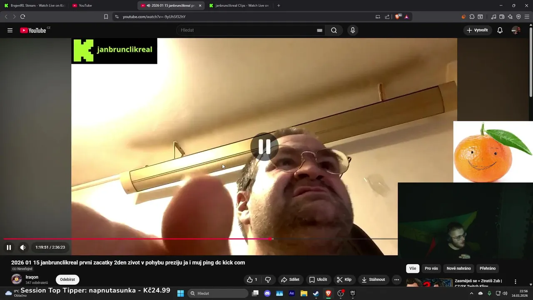Seek on the red video progress bar

tap(201, 239)
